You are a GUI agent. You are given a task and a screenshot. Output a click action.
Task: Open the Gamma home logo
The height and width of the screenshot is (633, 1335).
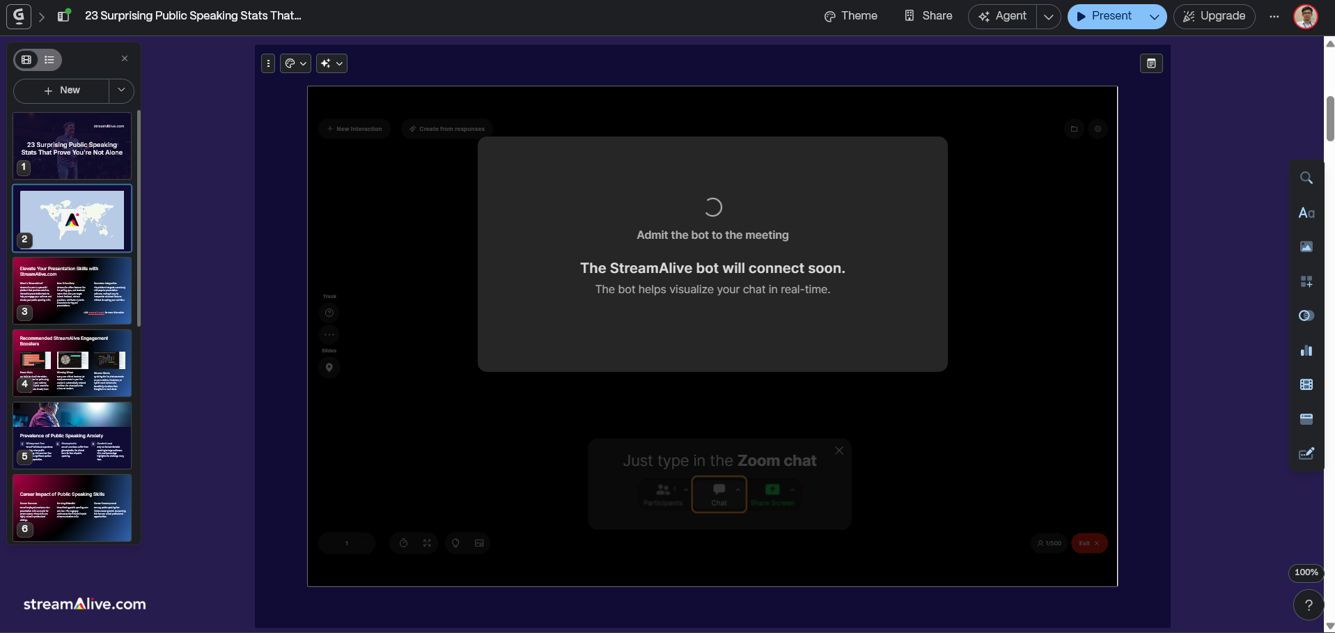[x=19, y=16]
